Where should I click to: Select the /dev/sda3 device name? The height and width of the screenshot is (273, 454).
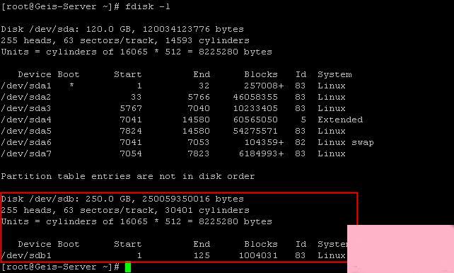pos(26,108)
